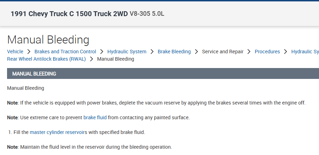Click the Vehicle breadcrumb link
This screenshot has width=319, height=155.
pyautogui.click(x=15, y=52)
